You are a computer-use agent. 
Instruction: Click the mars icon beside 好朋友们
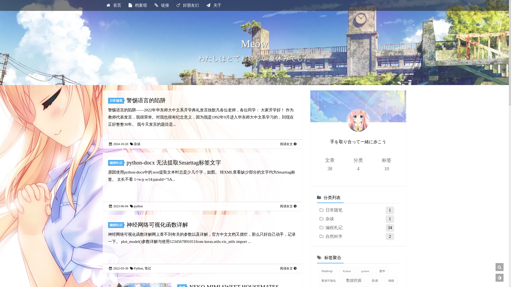tap(178, 5)
